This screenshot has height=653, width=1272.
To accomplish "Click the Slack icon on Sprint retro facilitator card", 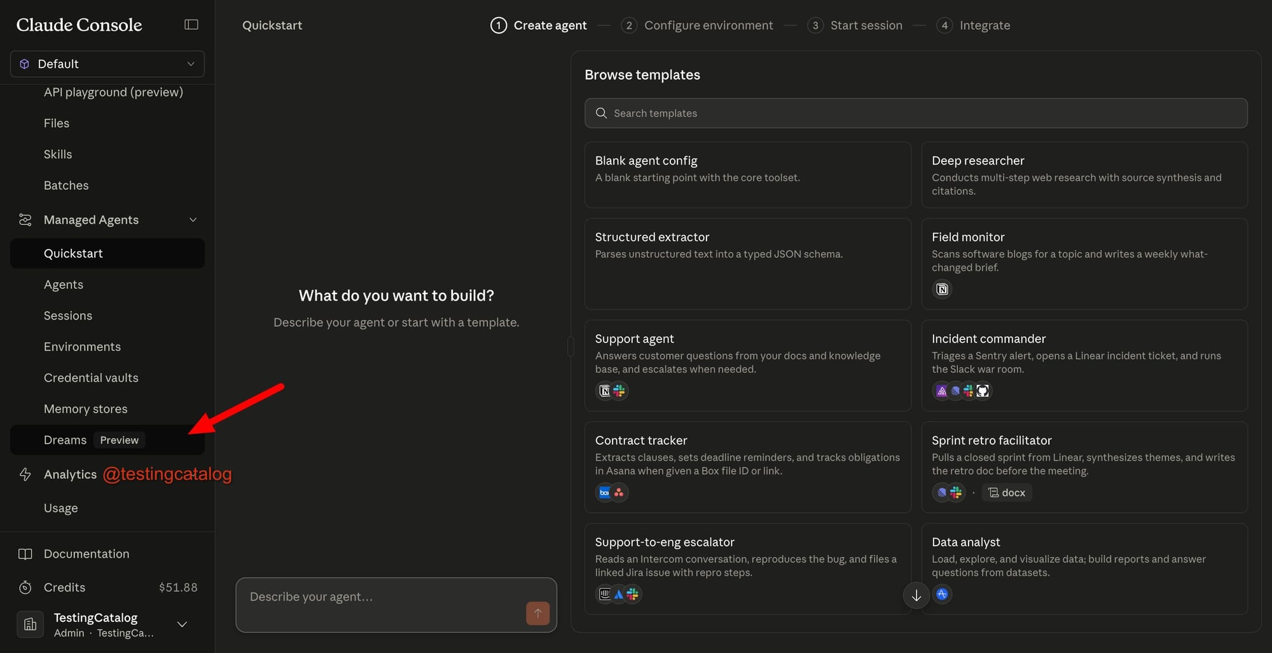I will tap(956, 492).
